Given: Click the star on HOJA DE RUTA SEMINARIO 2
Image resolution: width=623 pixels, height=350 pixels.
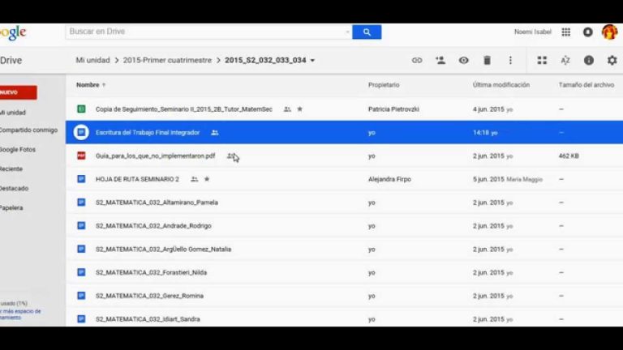Looking at the screenshot, I should click(x=207, y=179).
